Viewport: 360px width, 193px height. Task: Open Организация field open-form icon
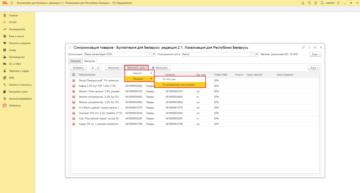[x=154, y=54]
